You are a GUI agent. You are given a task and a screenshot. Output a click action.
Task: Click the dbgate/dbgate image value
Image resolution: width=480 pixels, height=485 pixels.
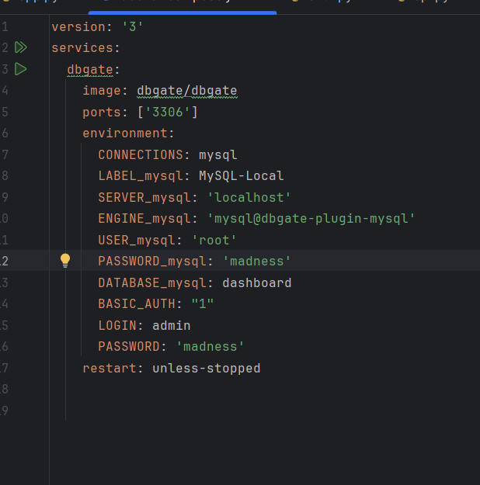pos(186,91)
